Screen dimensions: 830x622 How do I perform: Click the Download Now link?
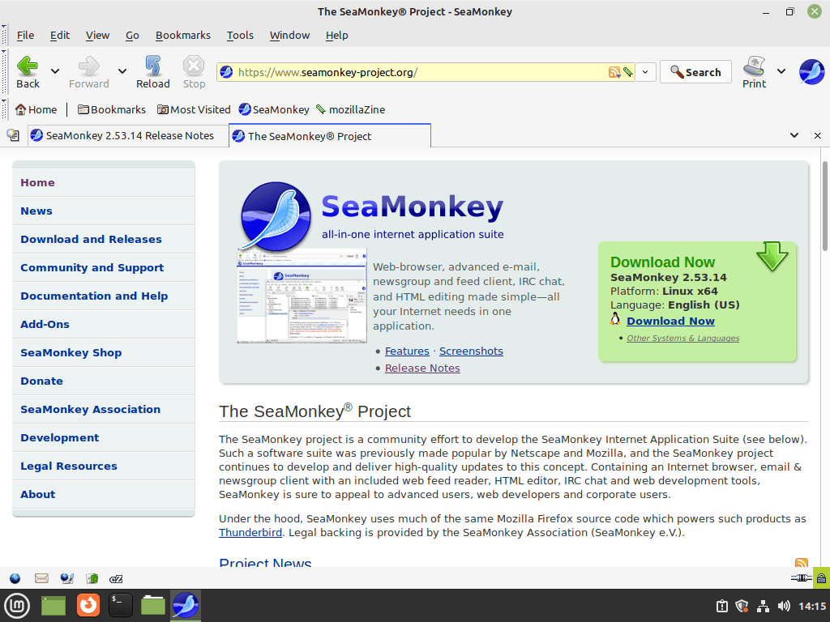670,321
